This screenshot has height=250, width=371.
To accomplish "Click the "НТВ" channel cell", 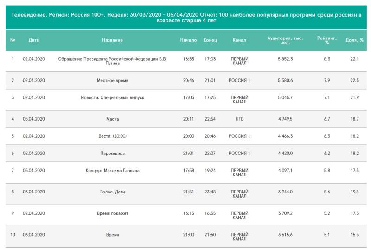I will pyautogui.click(x=239, y=119).
